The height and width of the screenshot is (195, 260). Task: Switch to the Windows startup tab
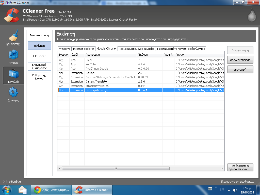coord(64,49)
